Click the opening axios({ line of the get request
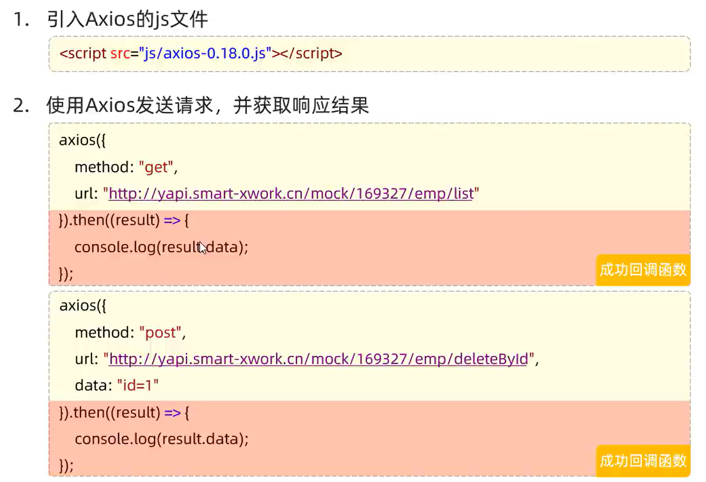This screenshot has height=482, width=706. point(82,140)
